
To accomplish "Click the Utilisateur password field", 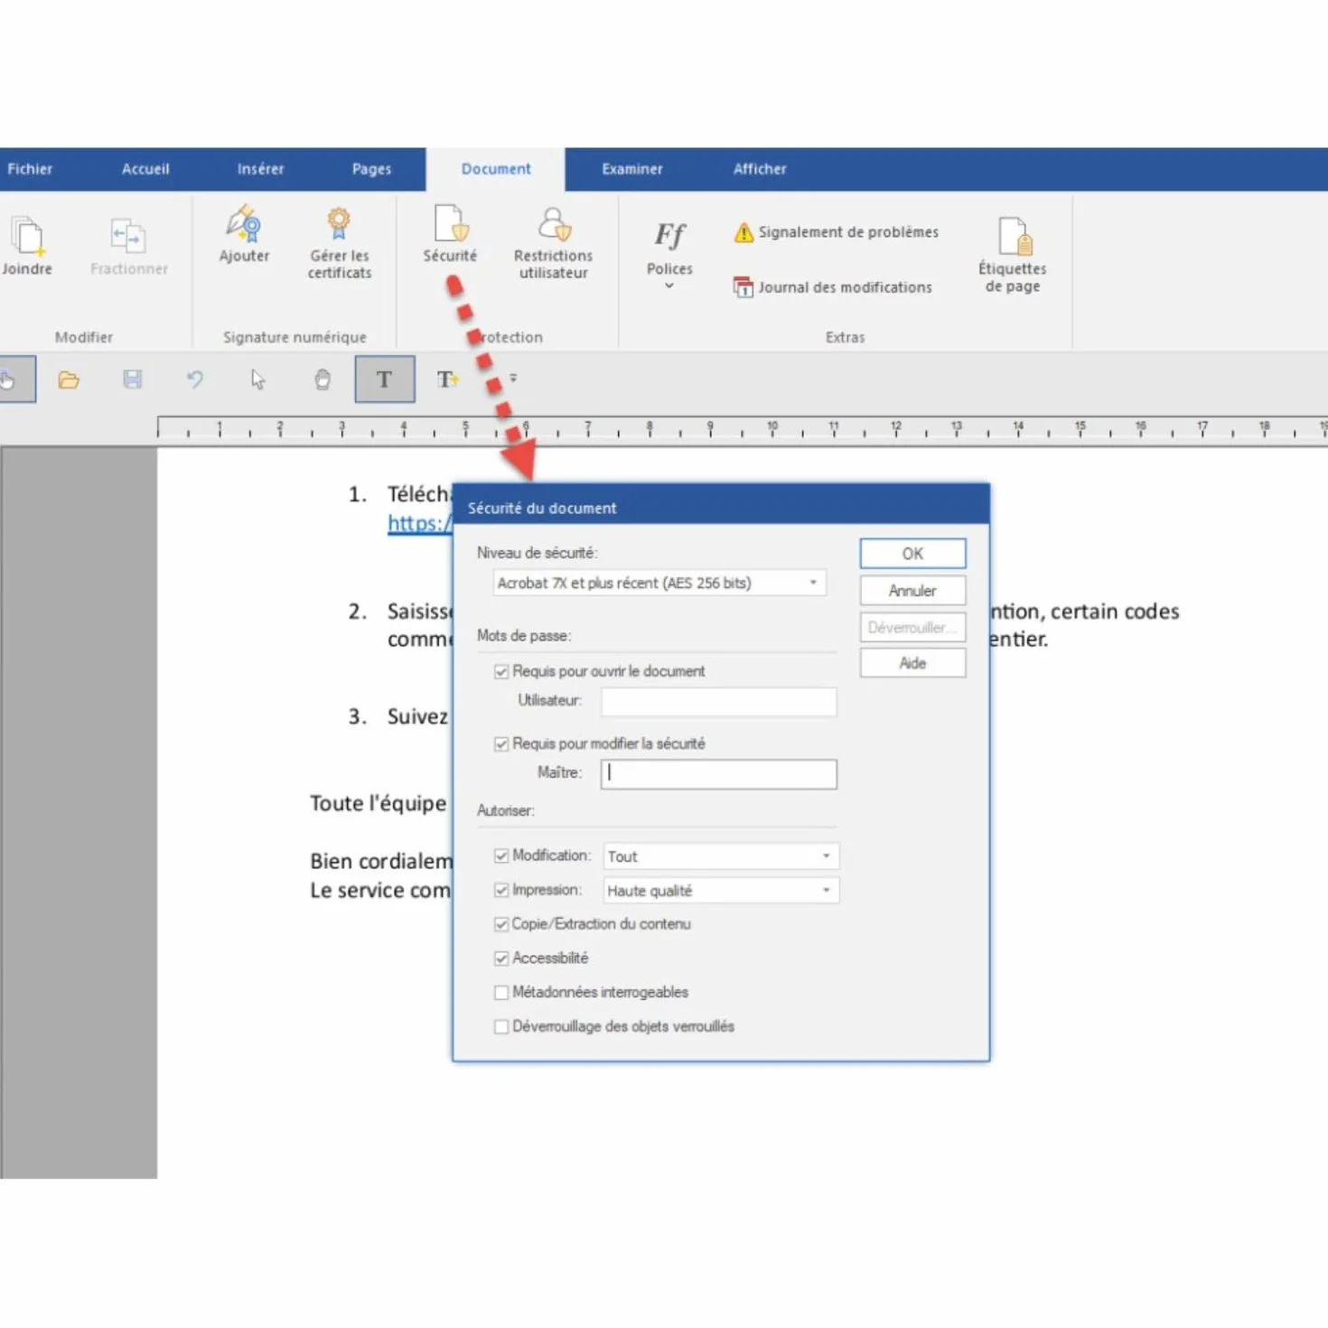I will coord(719,702).
